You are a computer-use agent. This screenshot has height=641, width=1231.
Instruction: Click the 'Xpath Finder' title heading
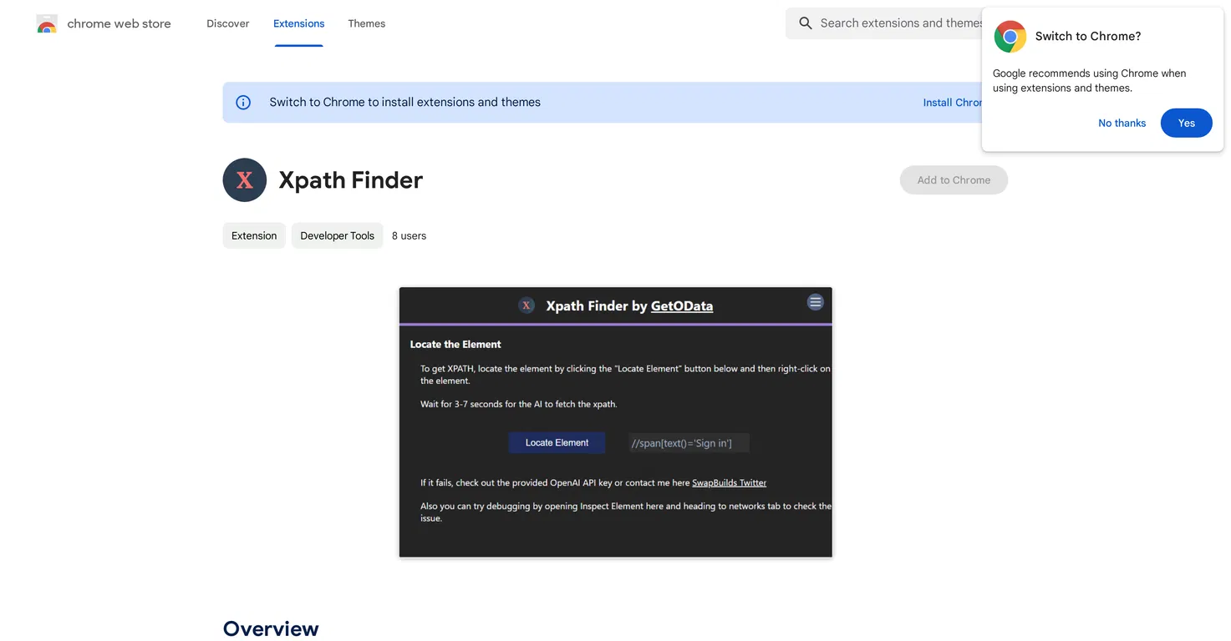351,180
